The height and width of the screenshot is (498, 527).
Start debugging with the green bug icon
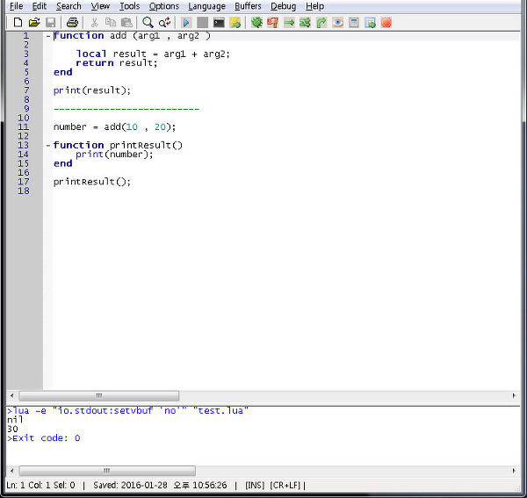coord(256,23)
